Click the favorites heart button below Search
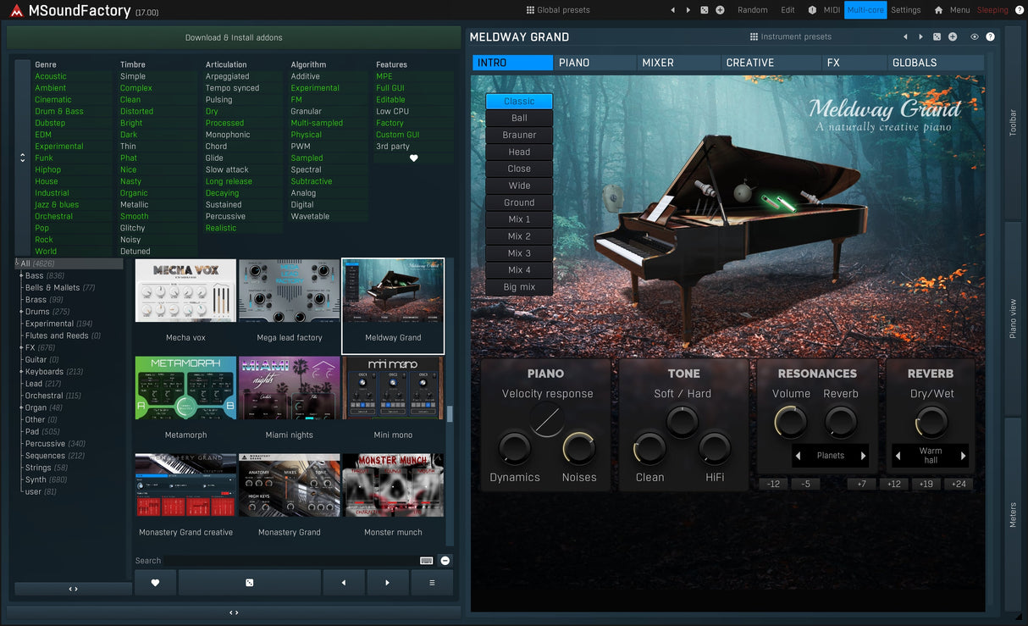Screen dimensions: 1028x626 (155, 583)
